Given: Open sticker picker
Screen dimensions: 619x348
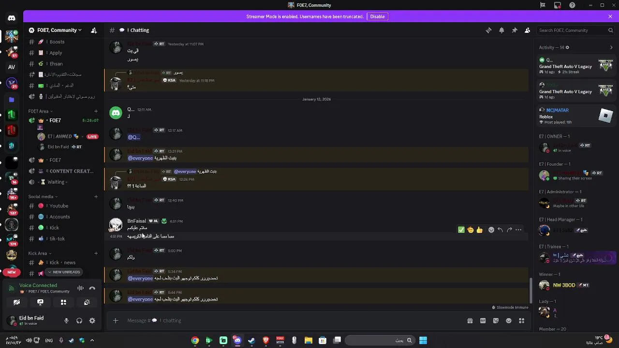Looking at the screenshot, I should pos(496,320).
